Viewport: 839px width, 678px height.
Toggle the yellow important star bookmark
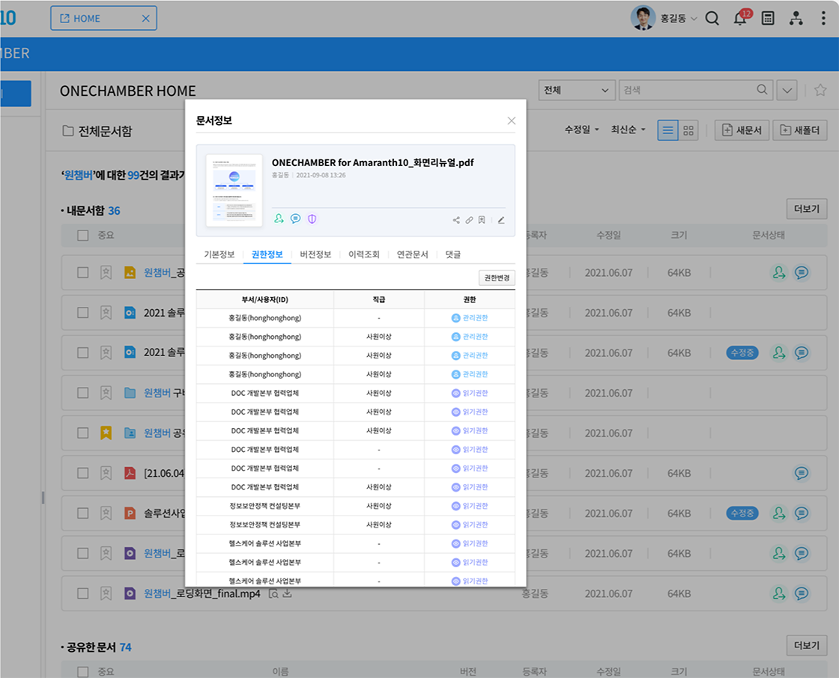click(x=106, y=433)
